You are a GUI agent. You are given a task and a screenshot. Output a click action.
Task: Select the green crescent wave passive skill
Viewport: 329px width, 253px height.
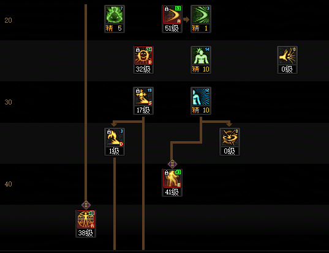pos(201,15)
